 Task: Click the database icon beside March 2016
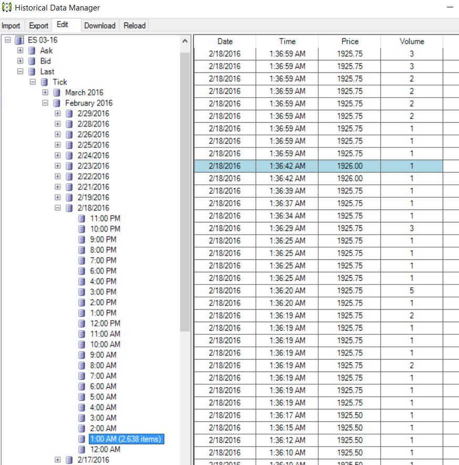click(57, 93)
